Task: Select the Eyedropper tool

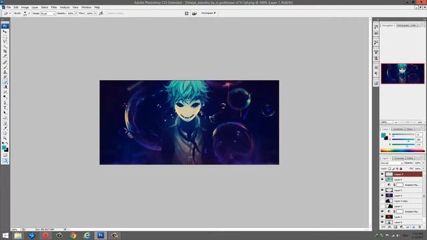Action: tap(5, 129)
